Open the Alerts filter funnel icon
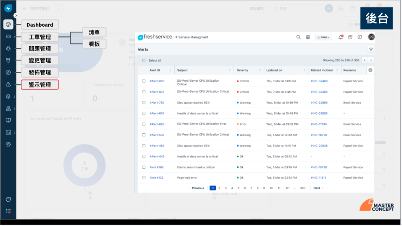The image size is (402, 226). point(372,49)
